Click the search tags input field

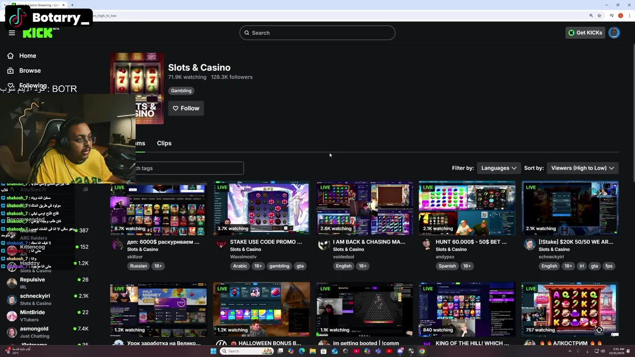(189, 168)
